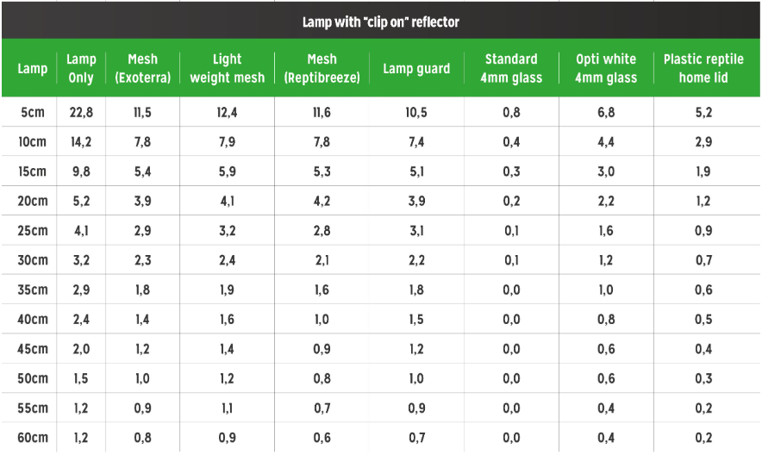Click the Mesh (Exoterra) column header
762x461 pixels.
143,68
